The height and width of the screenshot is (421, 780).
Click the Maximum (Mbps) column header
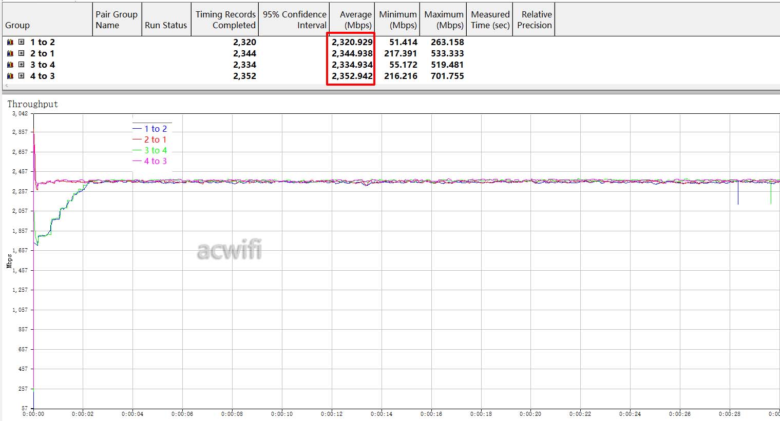coord(444,19)
